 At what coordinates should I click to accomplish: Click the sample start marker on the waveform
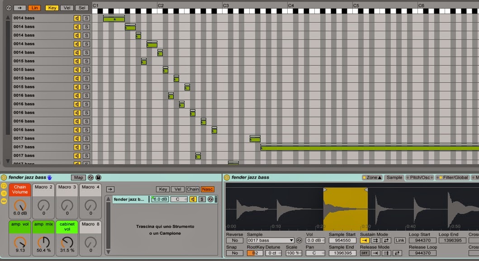325,190
